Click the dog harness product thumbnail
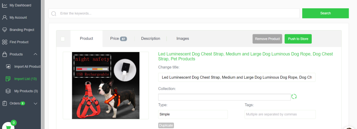The width and height of the screenshot is (357, 129). point(106,85)
